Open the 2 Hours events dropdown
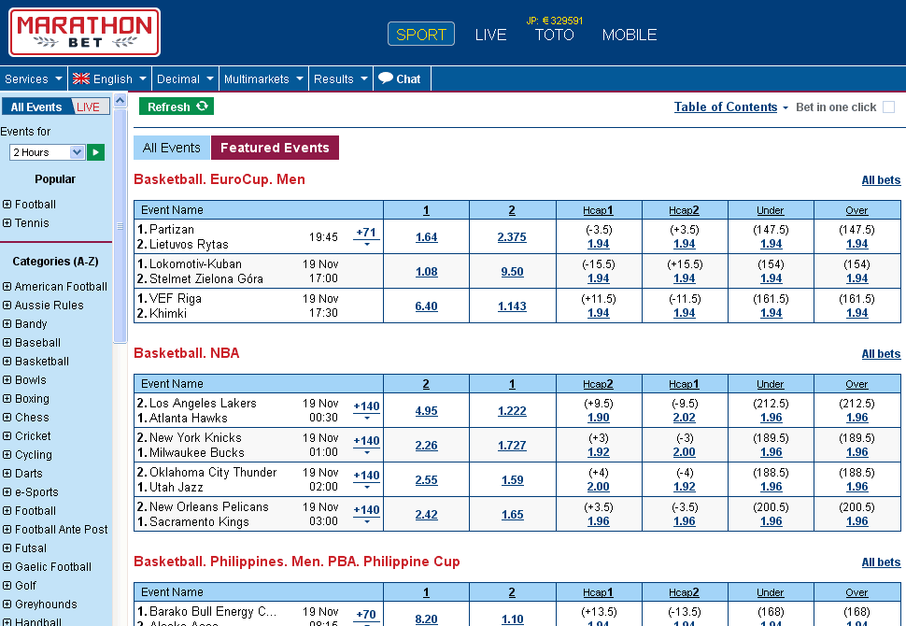The image size is (906, 626). pyautogui.click(x=48, y=152)
